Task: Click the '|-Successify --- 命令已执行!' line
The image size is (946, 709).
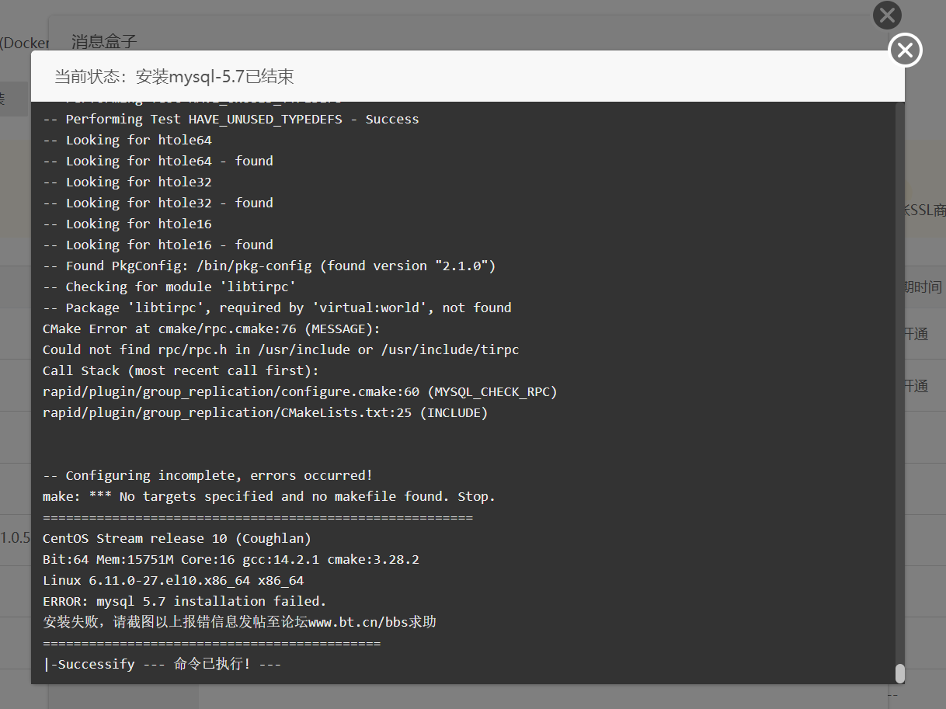Action: [162, 664]
